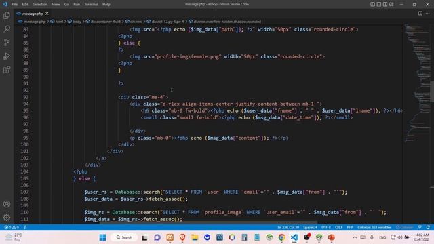
Task: Open the Run and Debug view
Action: pos(7,56)
